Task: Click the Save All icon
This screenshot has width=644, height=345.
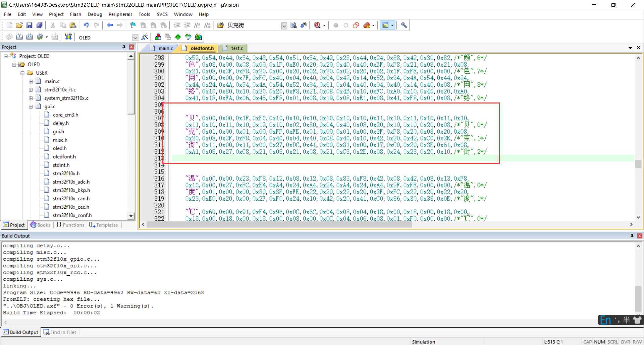Action: pyautogui.click(x=40, y=25)
